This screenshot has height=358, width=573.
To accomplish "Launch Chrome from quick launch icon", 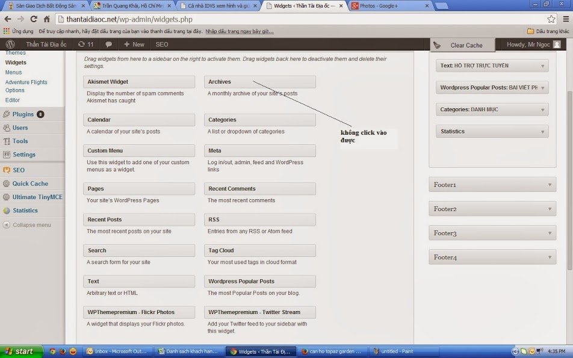I will tap(52, 351).
